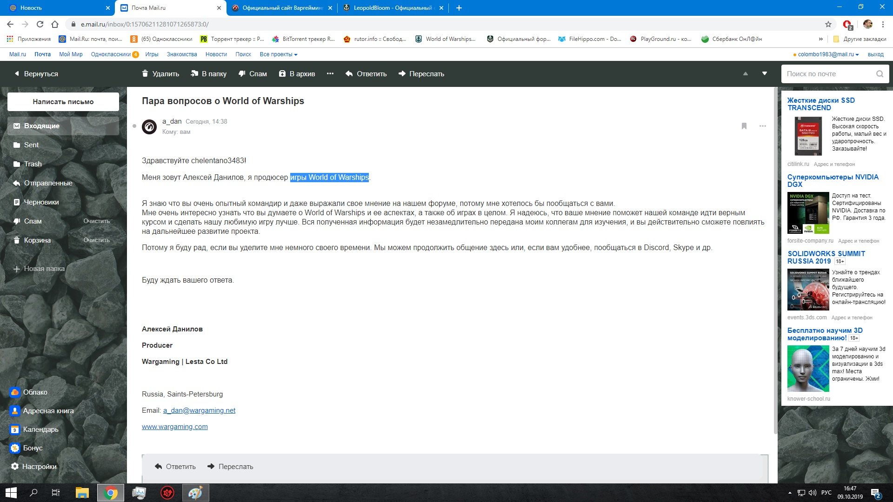
Task: Archive email with В архив icon
Action: click(x=282, y=73)
